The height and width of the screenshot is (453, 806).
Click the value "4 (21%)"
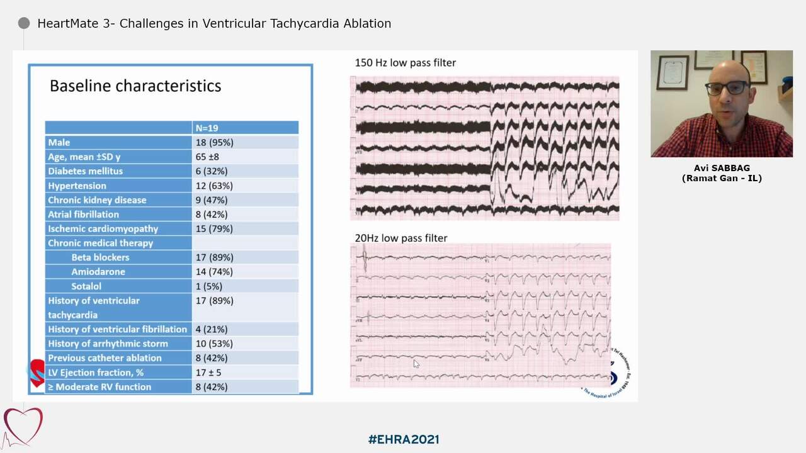(212, 329)
